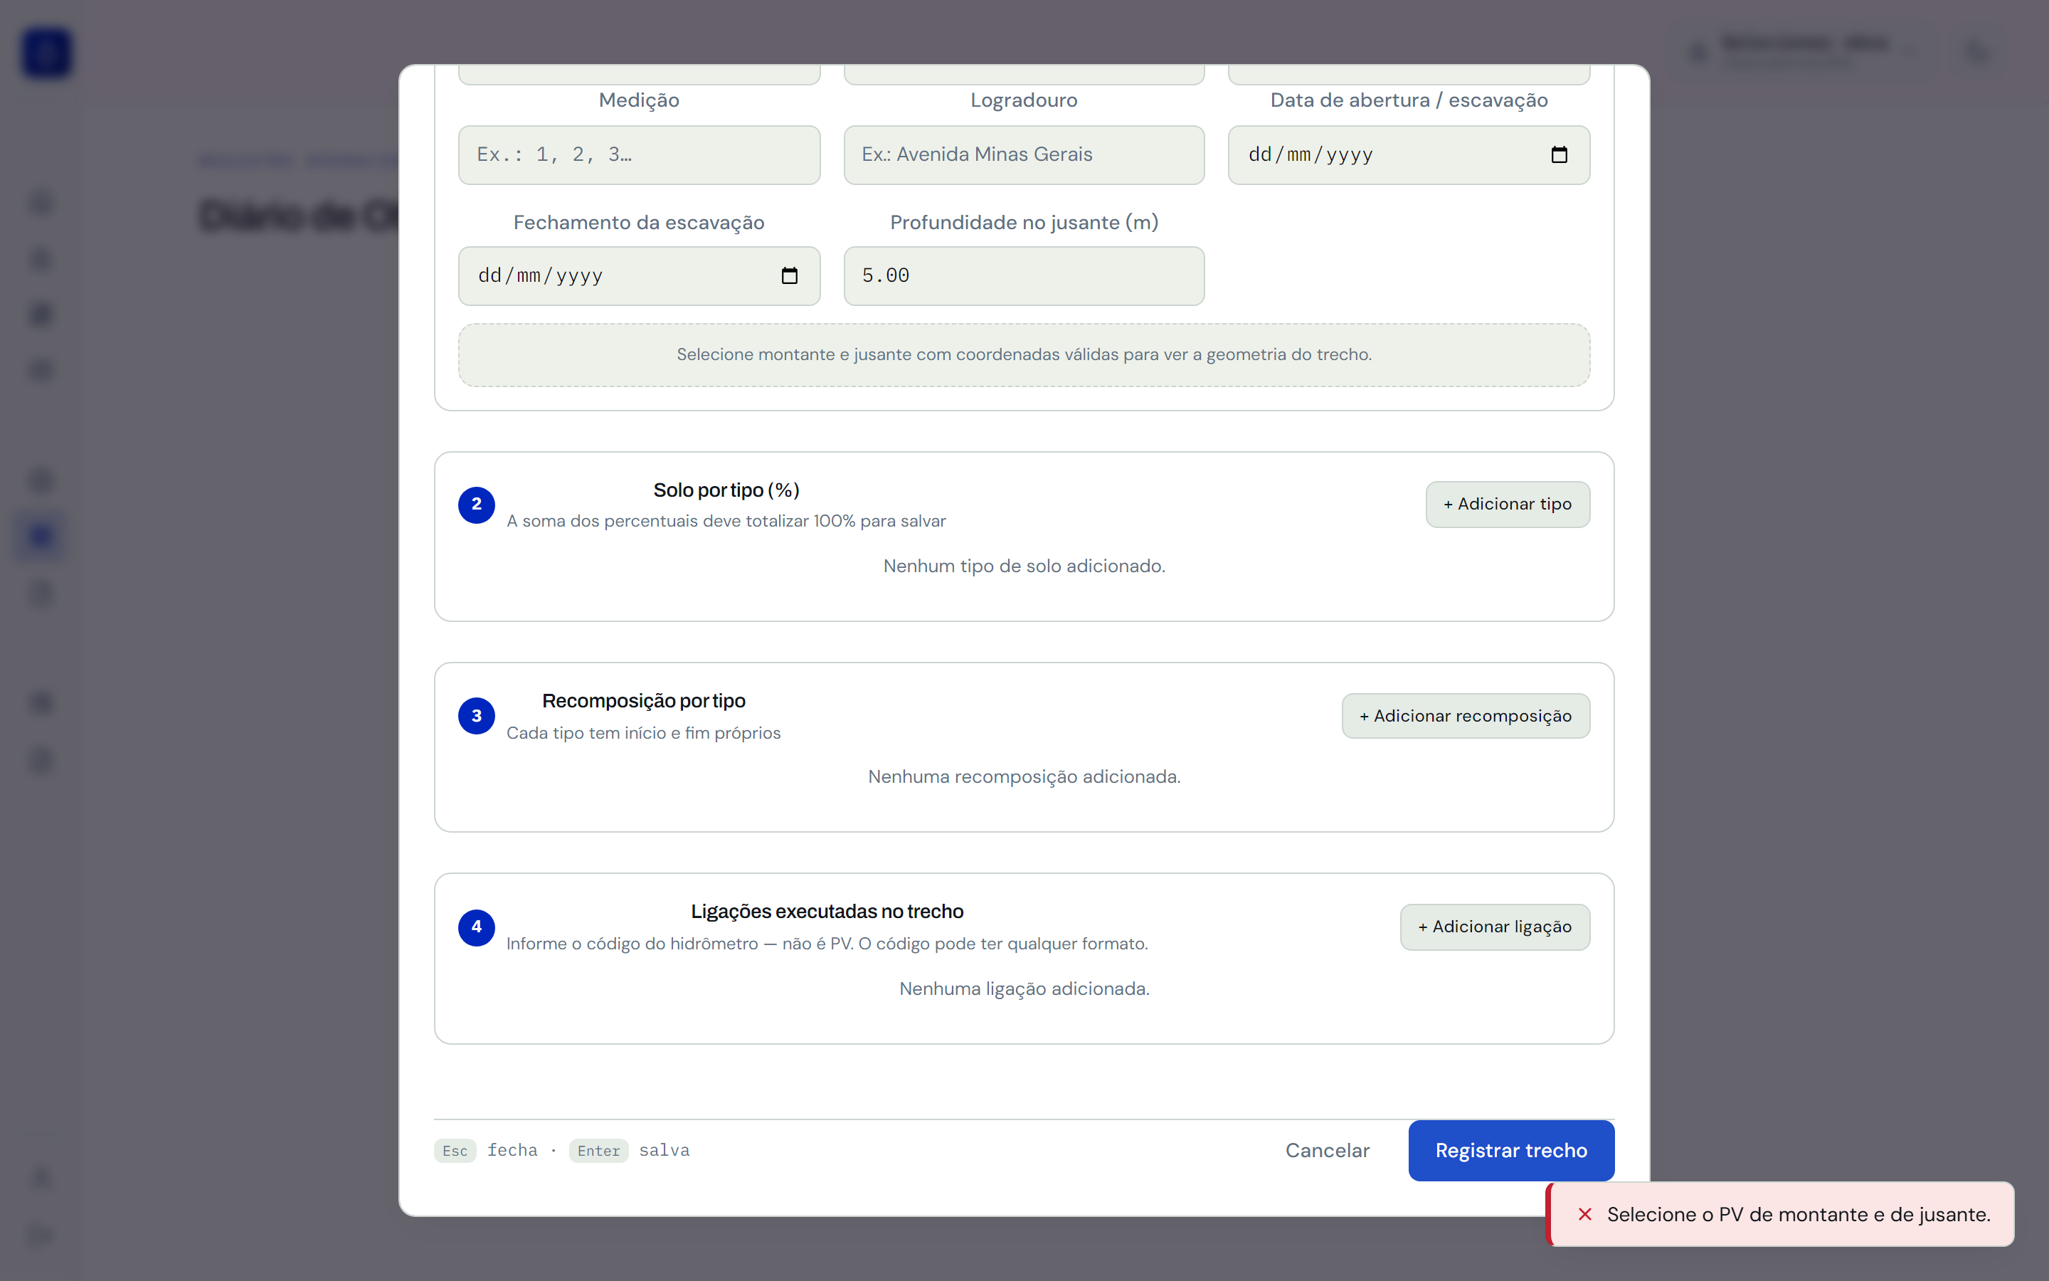Click the highlighted active sidebar icon in background
This screenshot has width=2049, height=1281.
[41, 537]
